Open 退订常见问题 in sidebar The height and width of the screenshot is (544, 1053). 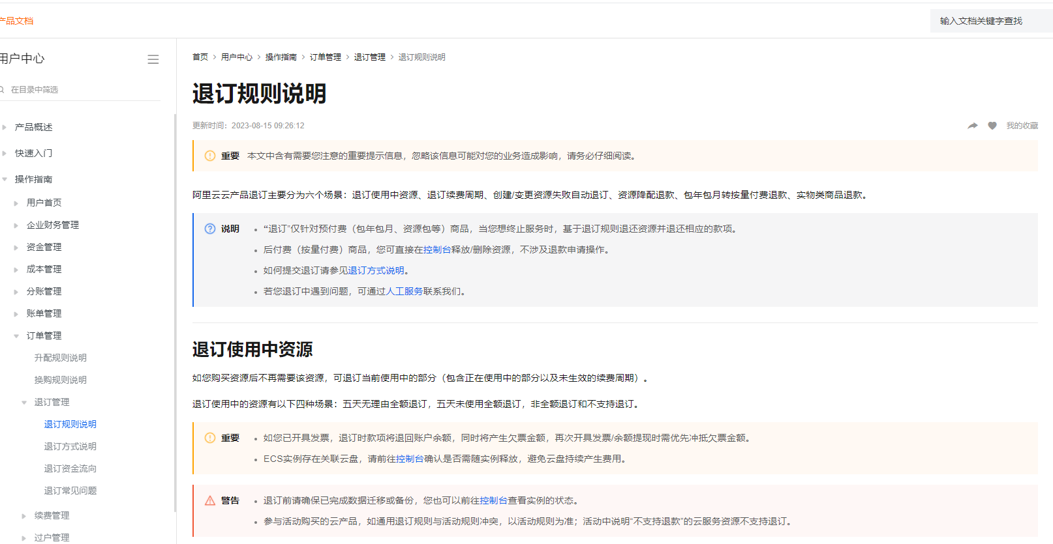pos(70,491)
